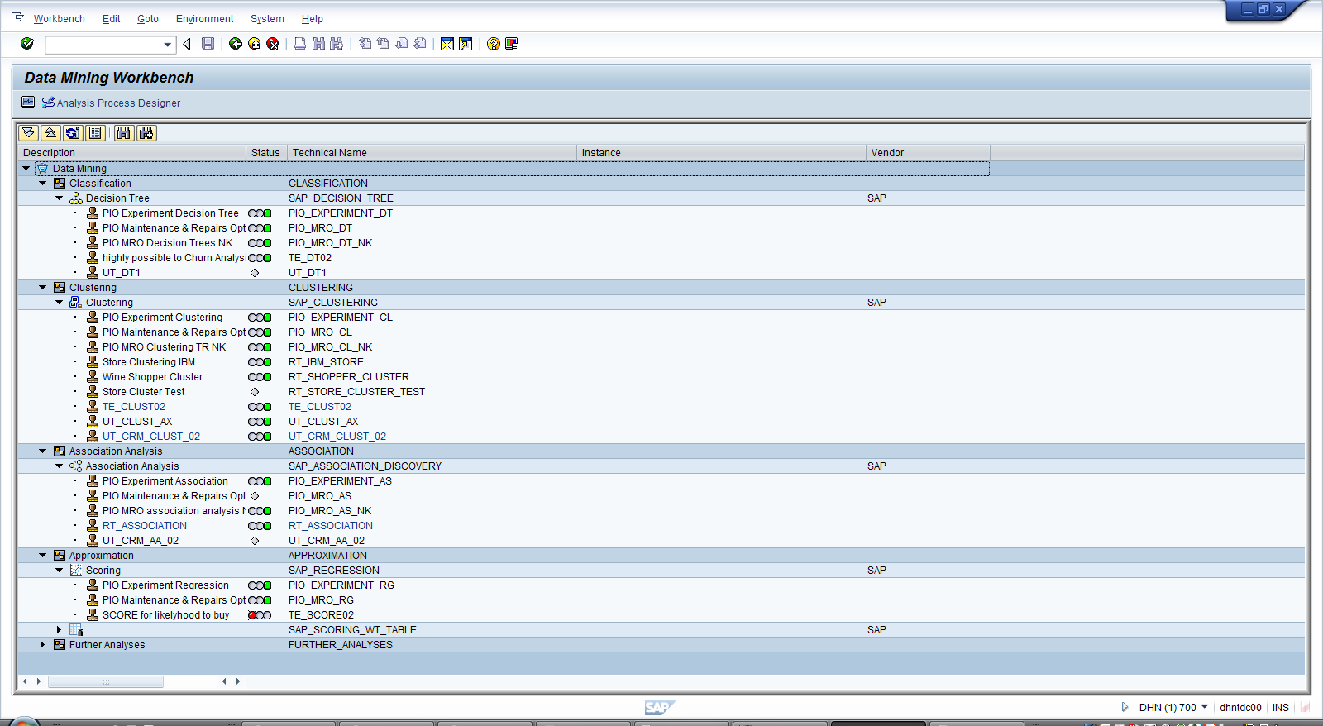
Task: Click the Save diskette icon
Action: pyautogui.click(x=208, y=44)
